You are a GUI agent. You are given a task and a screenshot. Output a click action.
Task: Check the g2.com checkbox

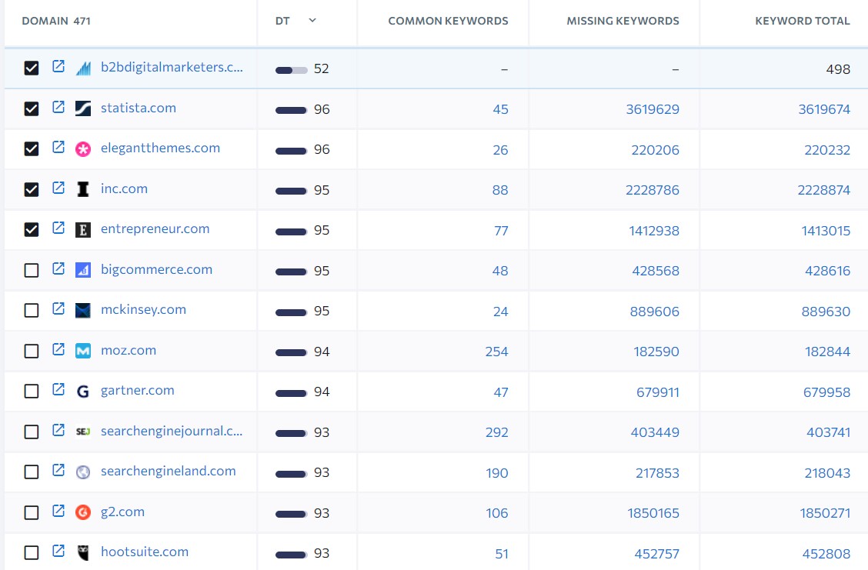pyautogui.click(x=32, y=512)
